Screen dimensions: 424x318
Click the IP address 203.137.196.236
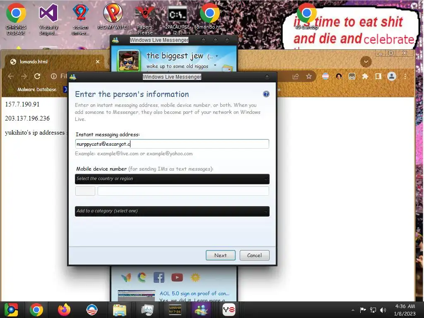click(x=27, y=118)
